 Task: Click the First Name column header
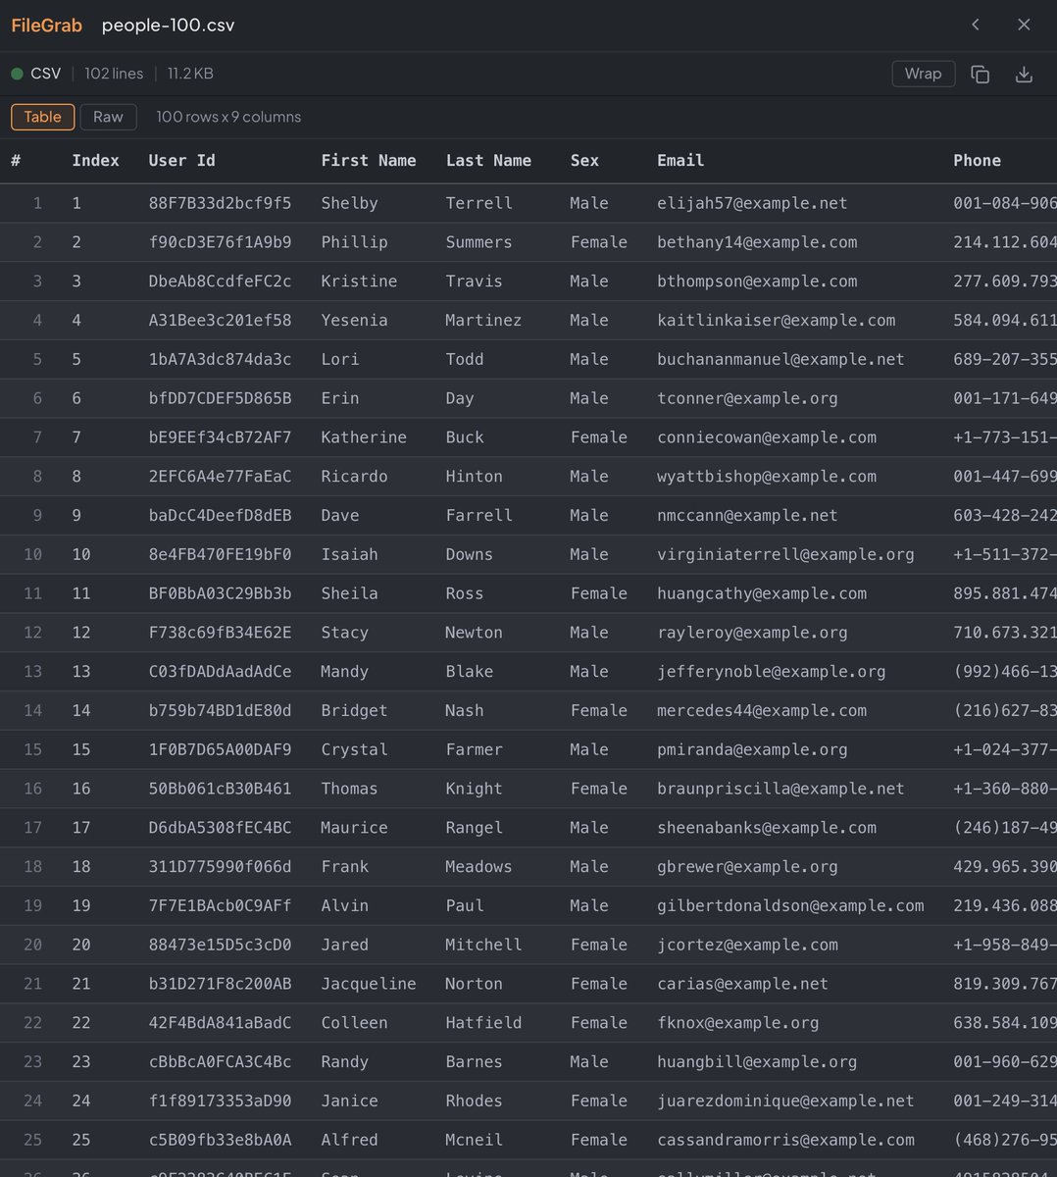369,161
